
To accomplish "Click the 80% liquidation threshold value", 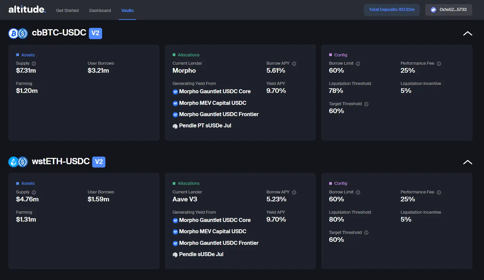I will [336, 219].
